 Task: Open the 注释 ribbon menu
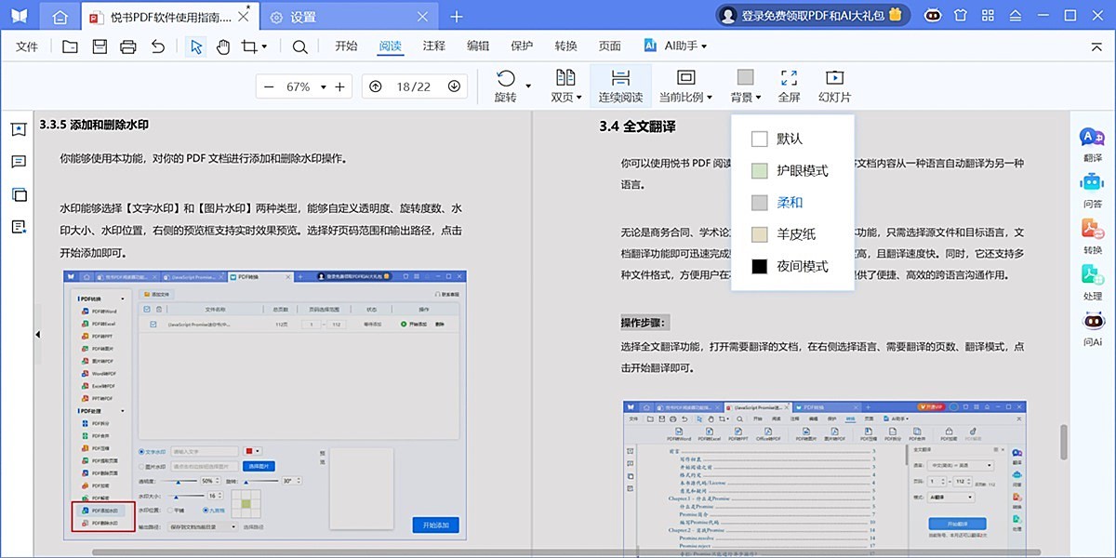coord(432,45)
